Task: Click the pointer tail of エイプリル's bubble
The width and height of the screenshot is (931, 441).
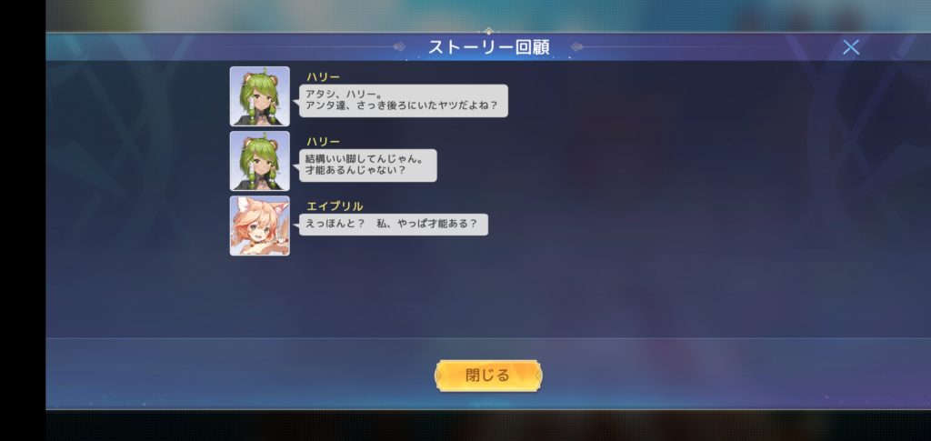Action: coord(296,225)
